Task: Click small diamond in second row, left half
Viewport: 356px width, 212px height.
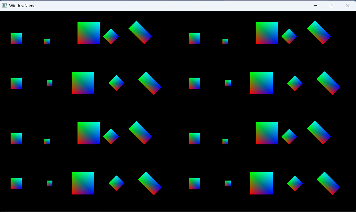Action: point(117,83)
